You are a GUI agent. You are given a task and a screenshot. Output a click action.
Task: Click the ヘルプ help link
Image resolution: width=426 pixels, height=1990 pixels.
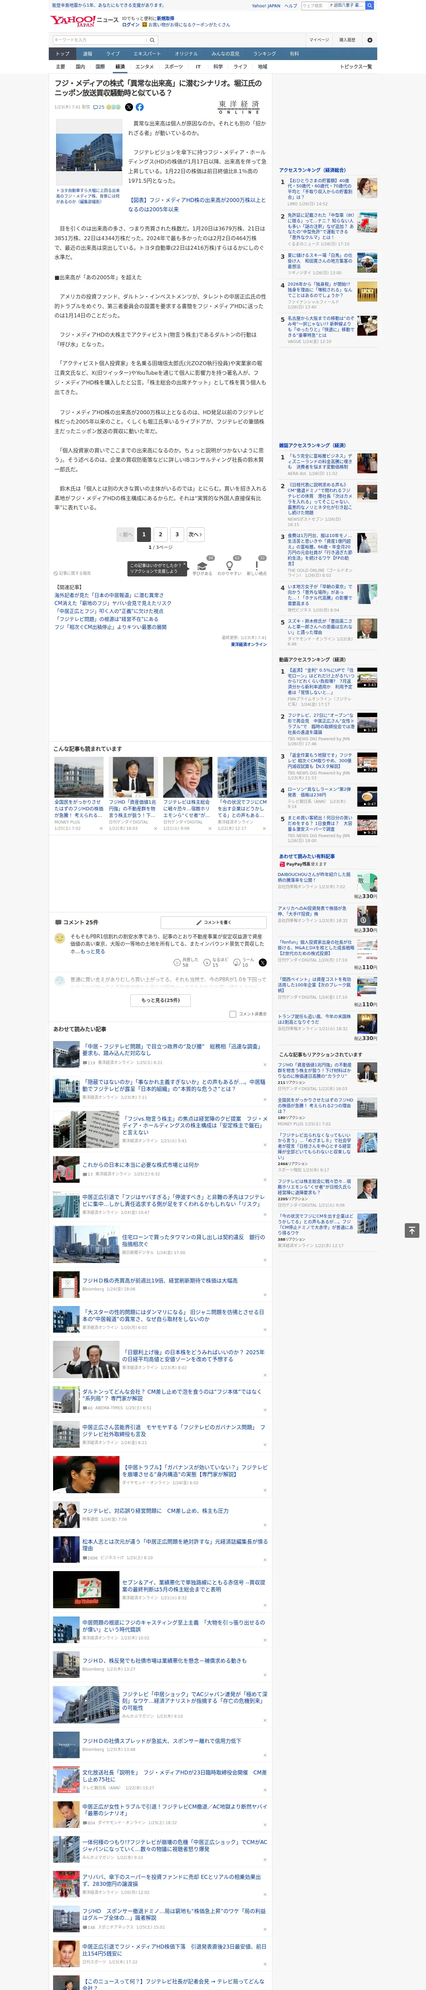pyautogui.click(x=290, y=5)
